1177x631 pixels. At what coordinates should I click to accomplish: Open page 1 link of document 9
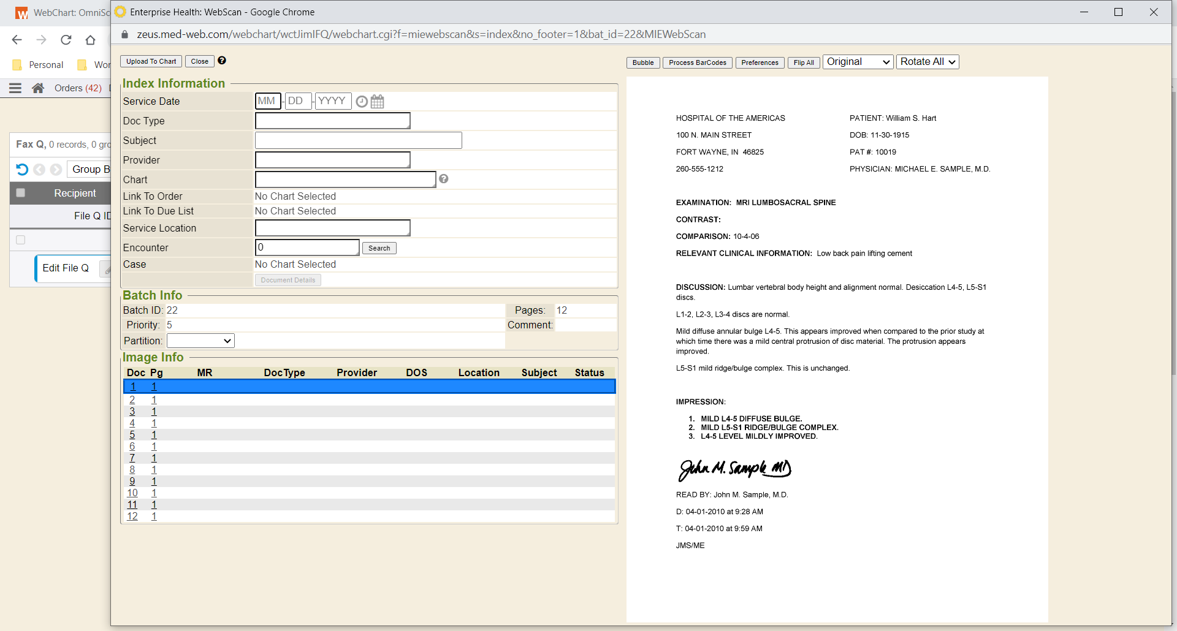[x=154, y=482]
